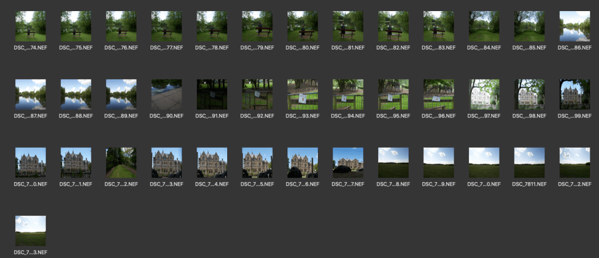Image resolution: width=599 pixels, height=258 pixels.
Task: Select lake reflection photo DSC_...86.NEF
Action: (574, 26)
